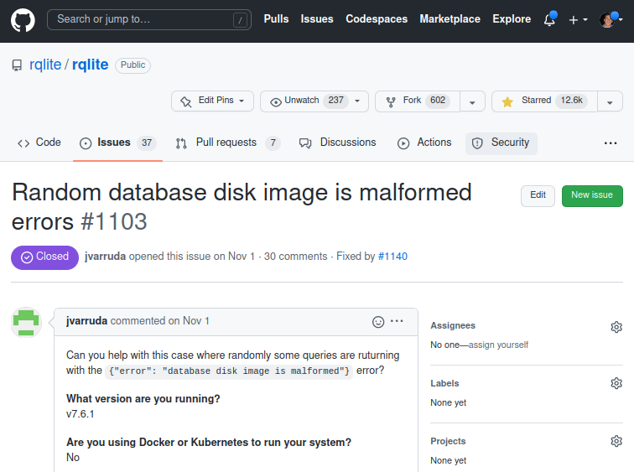Open rqlite owner link
This screenshot has height=472, width=634.
[x=45, y=65]
